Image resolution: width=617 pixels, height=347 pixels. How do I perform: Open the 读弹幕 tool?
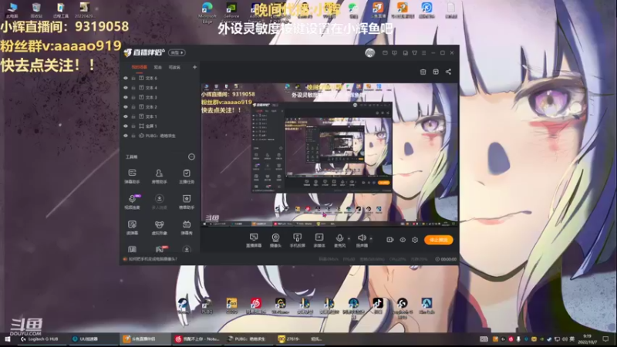[132, 227]
